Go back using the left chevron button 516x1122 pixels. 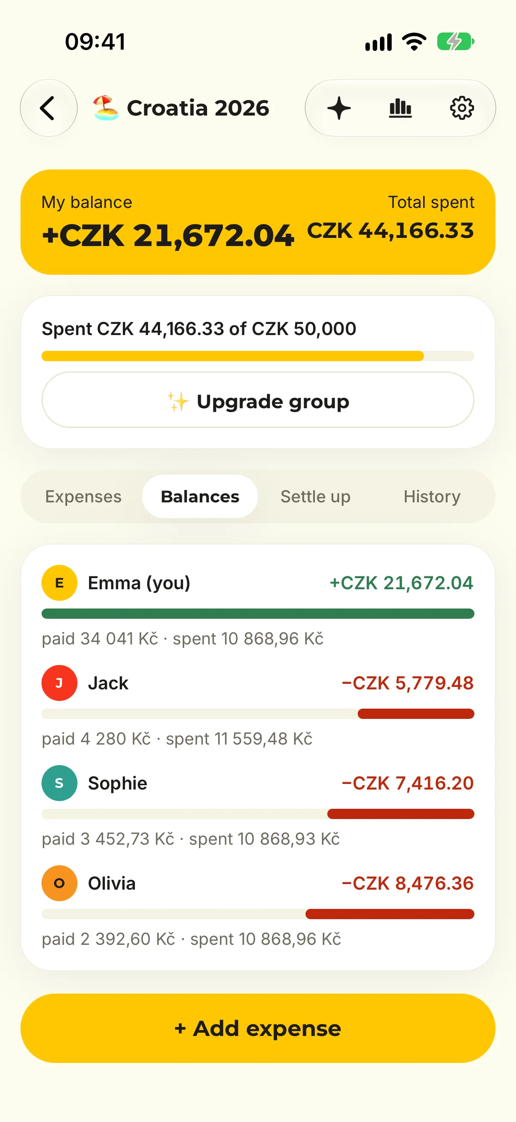click(x=48, y=107)
